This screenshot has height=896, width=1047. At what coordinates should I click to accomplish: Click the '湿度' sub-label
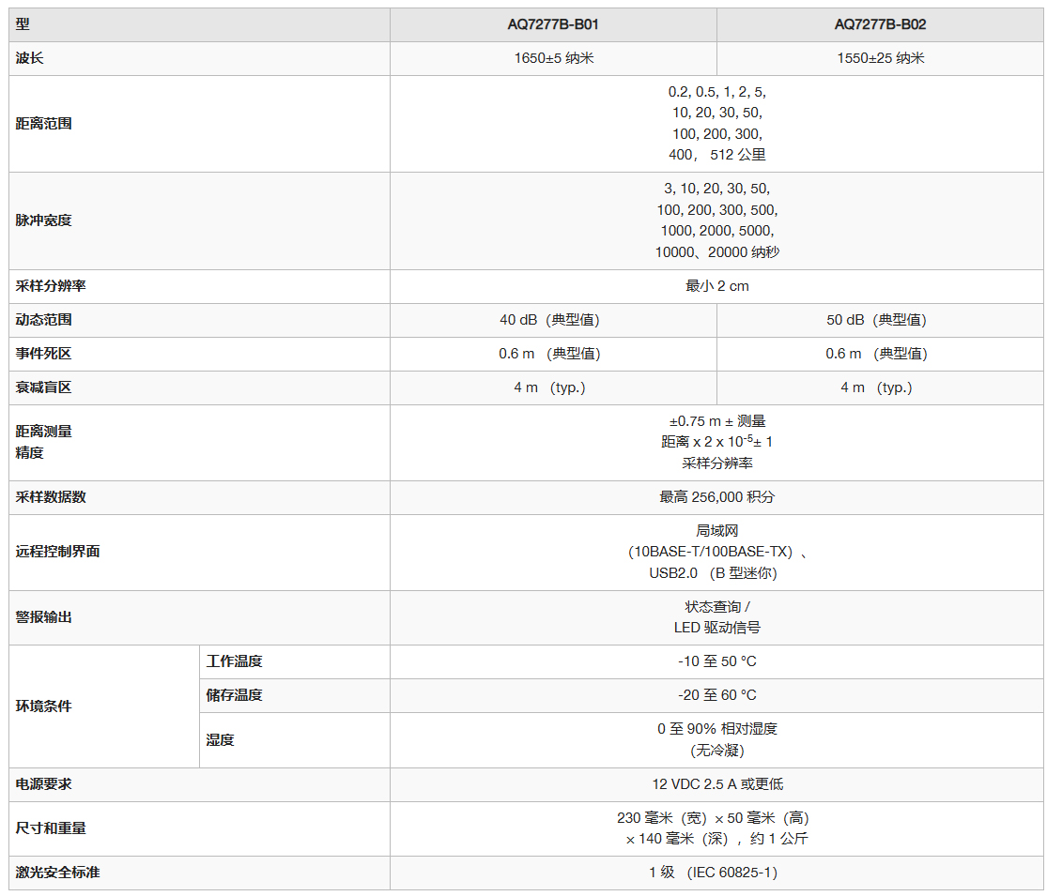(x=221, y=740)
